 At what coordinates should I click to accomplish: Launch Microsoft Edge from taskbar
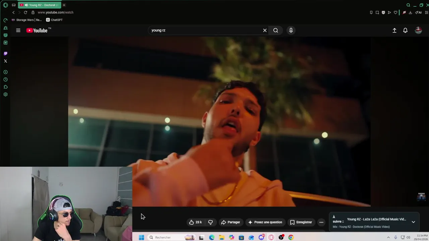point(212,237)
